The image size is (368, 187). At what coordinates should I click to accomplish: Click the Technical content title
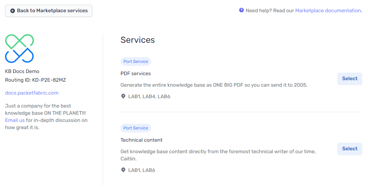[x=141, y=140]
